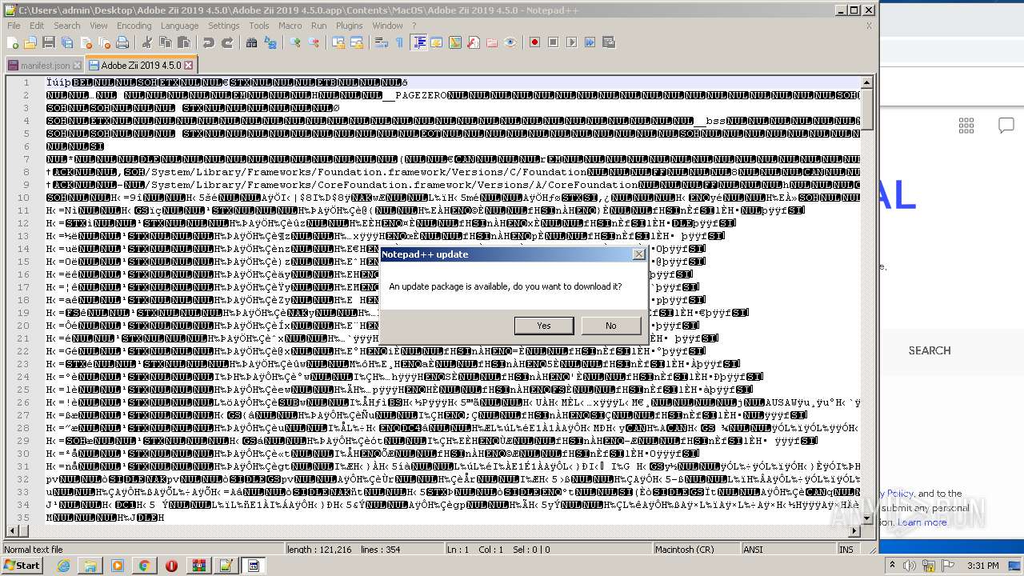Click the Replace toolbar icon

click(270, 42)
